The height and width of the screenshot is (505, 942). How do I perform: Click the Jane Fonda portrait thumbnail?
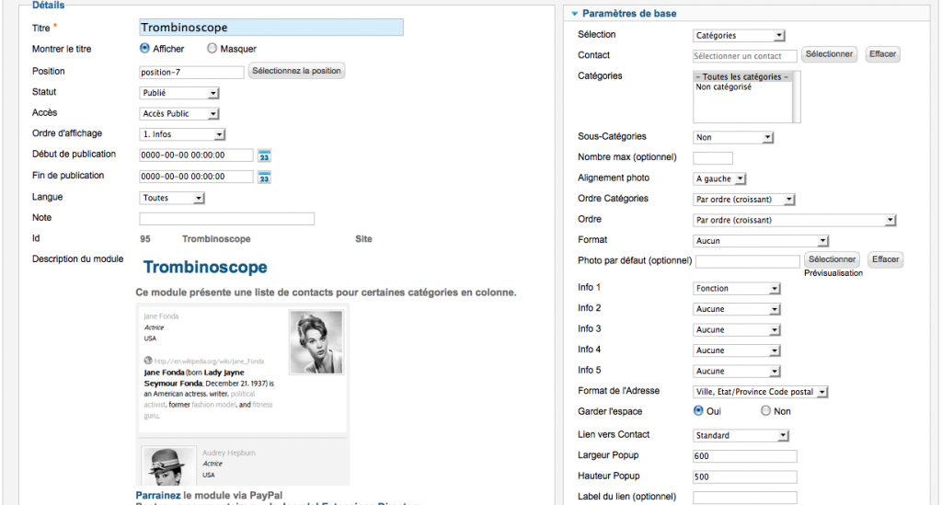pos(316,342)
